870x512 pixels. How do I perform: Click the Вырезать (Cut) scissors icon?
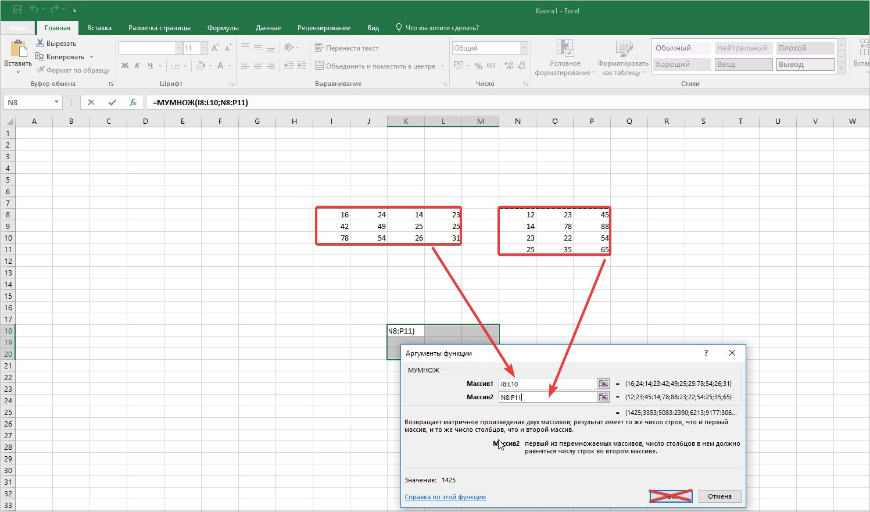(x=40, y=44)
